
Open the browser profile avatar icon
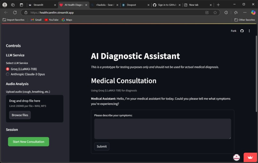point(5,5)
